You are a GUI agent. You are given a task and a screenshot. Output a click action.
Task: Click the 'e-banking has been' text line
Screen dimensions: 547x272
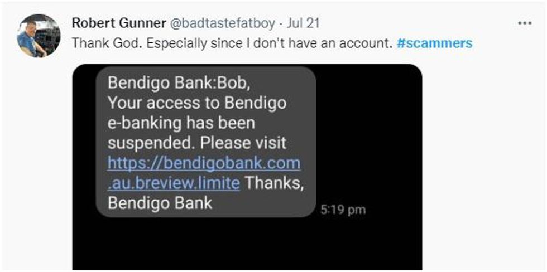(x=181, y=123)
